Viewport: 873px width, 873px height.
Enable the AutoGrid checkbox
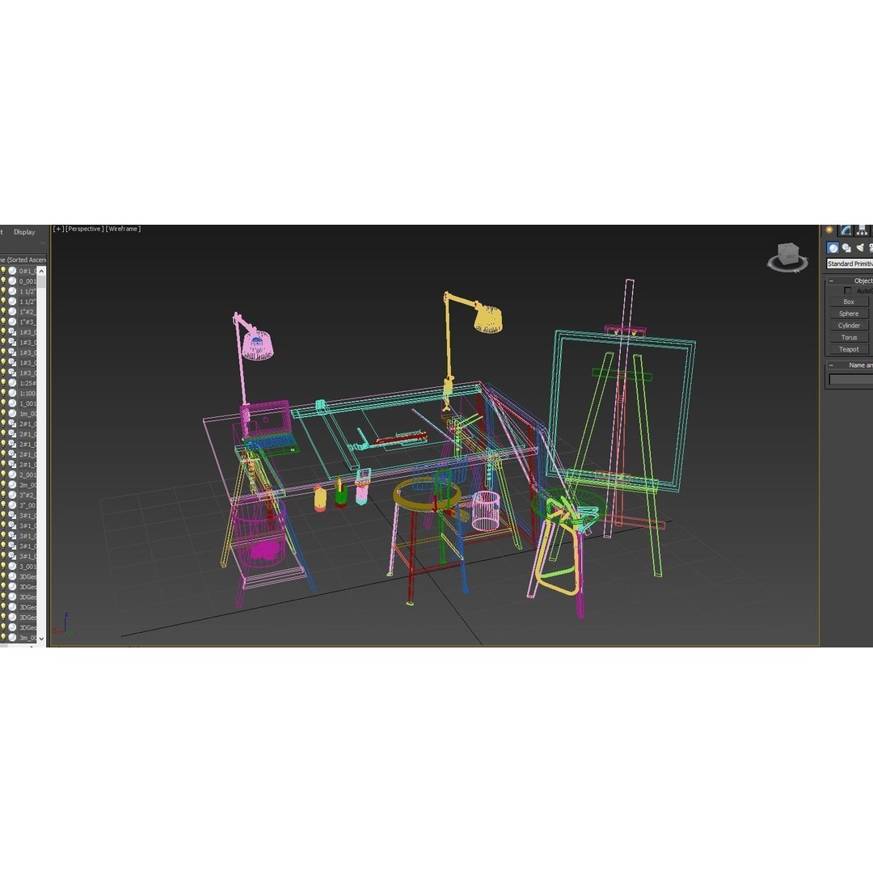click(x=848, y=291)
